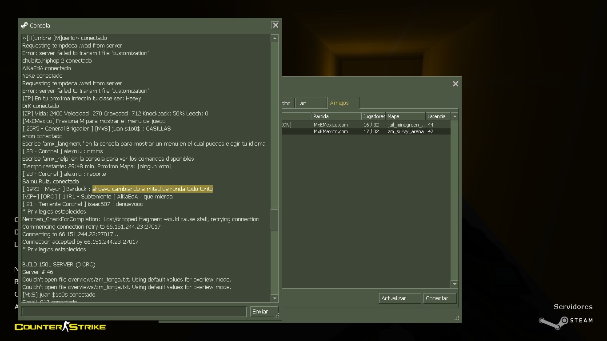Click the Steam logo in the Consola title bar
This screenshot has width=607, height=341.
tap(24, 25)
